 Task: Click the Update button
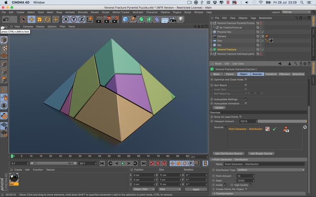(219, 108)
